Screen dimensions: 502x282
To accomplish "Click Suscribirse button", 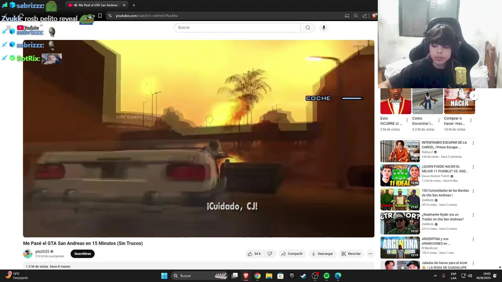I will tap(82, 254).
